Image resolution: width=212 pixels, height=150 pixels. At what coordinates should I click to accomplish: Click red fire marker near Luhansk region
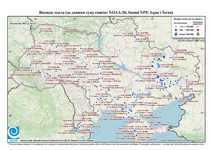coord(172,57)
